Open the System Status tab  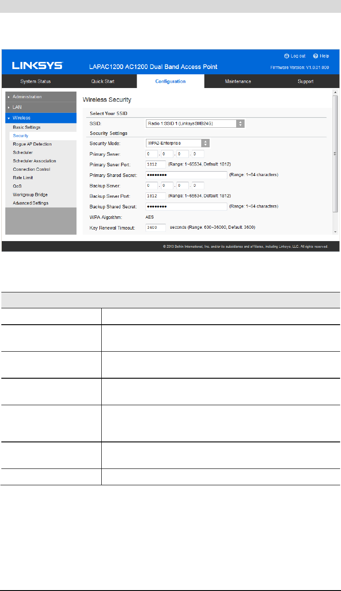point(35,81)
